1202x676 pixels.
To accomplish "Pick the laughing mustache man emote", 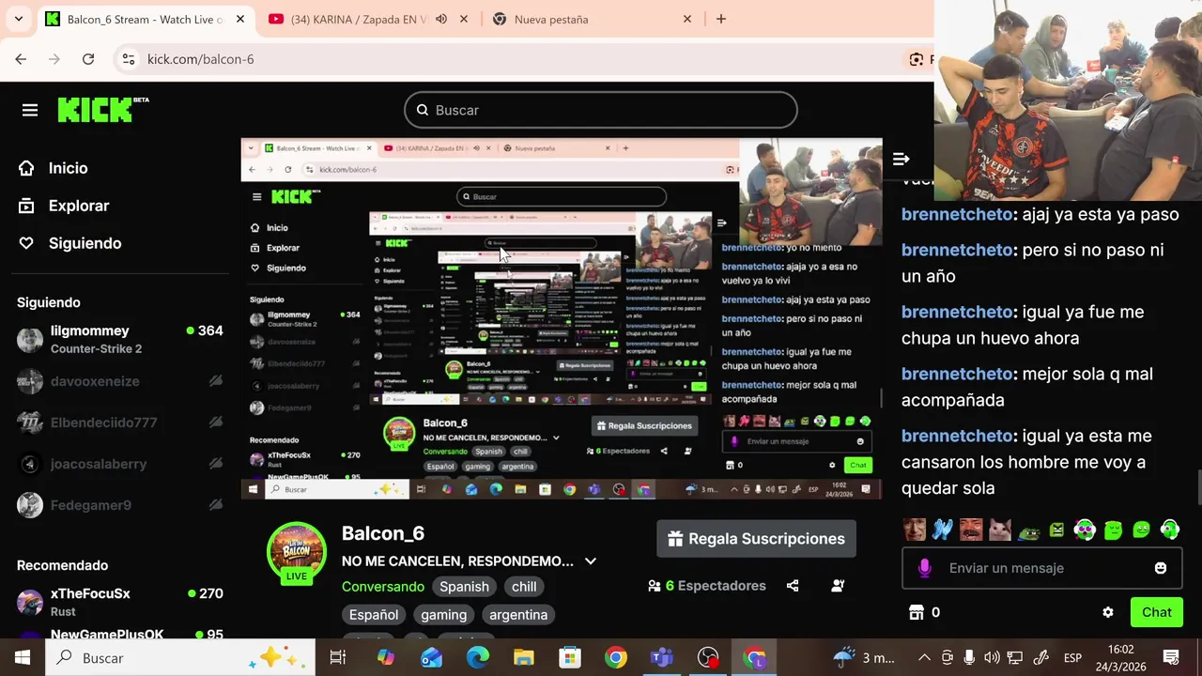I will point(971,530).
